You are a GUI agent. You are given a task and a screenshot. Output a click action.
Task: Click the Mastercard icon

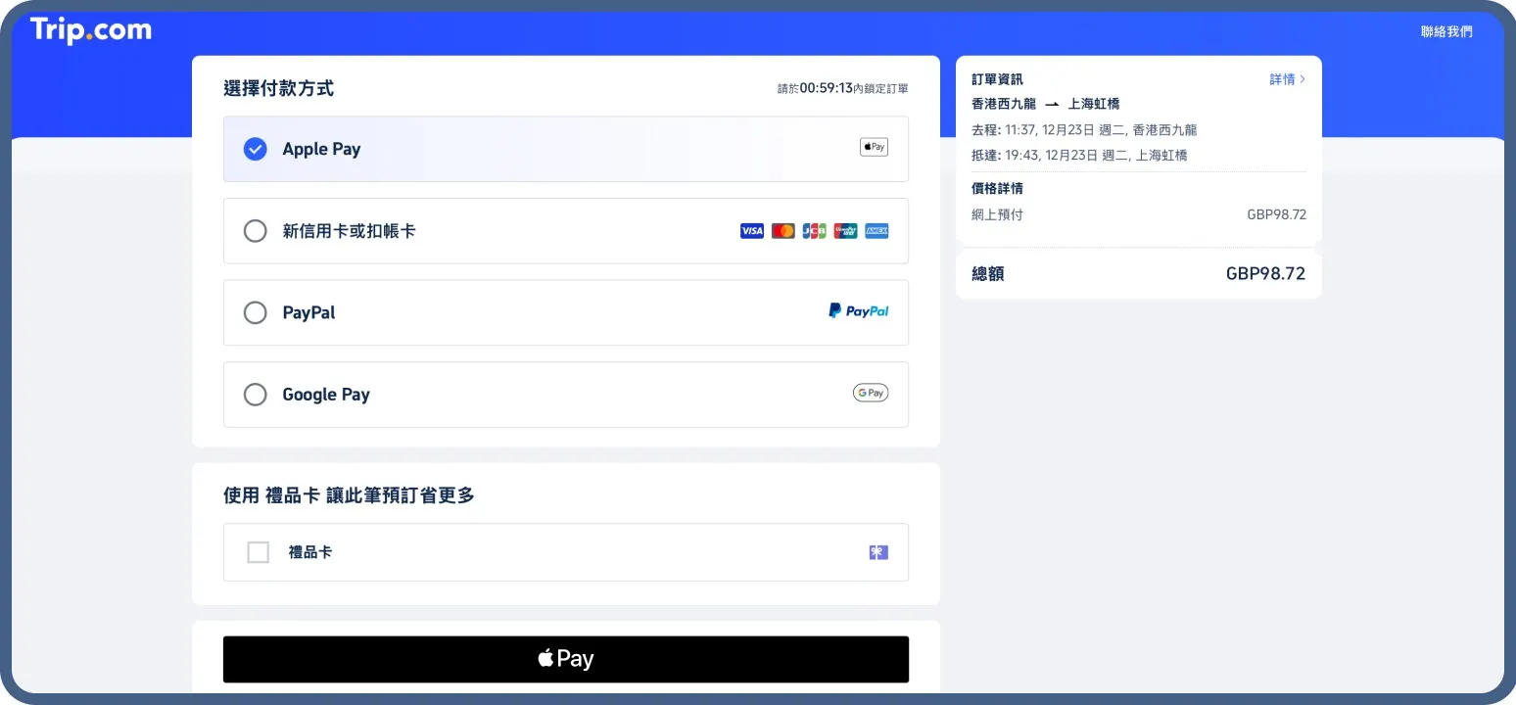coord(783,231)
